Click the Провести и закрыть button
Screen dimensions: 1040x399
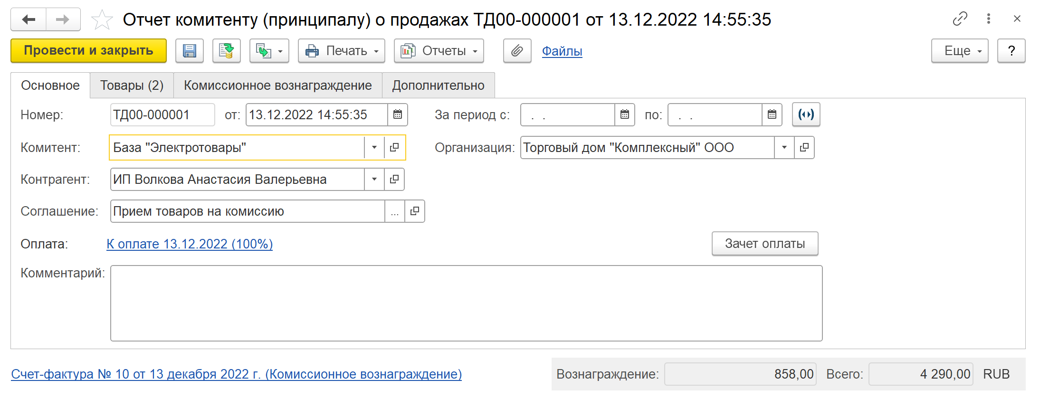88,51
